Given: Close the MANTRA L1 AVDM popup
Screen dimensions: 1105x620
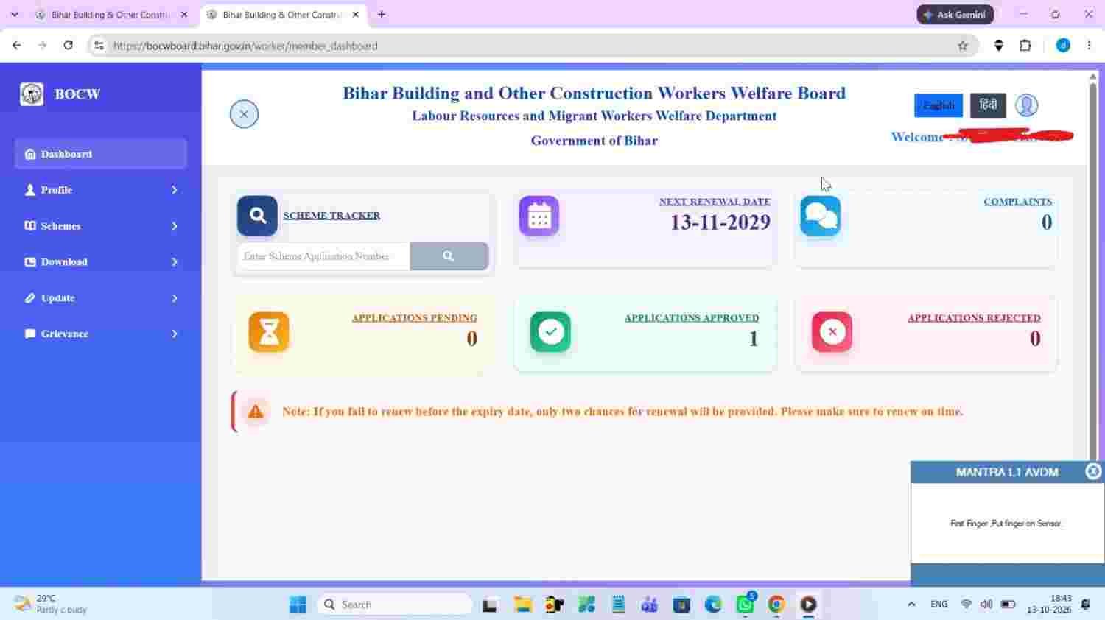Looking at the screenshot, I should [x=1094, y=472].
